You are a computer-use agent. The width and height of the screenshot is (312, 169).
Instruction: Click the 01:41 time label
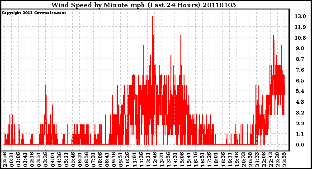[x=25, y=160]
